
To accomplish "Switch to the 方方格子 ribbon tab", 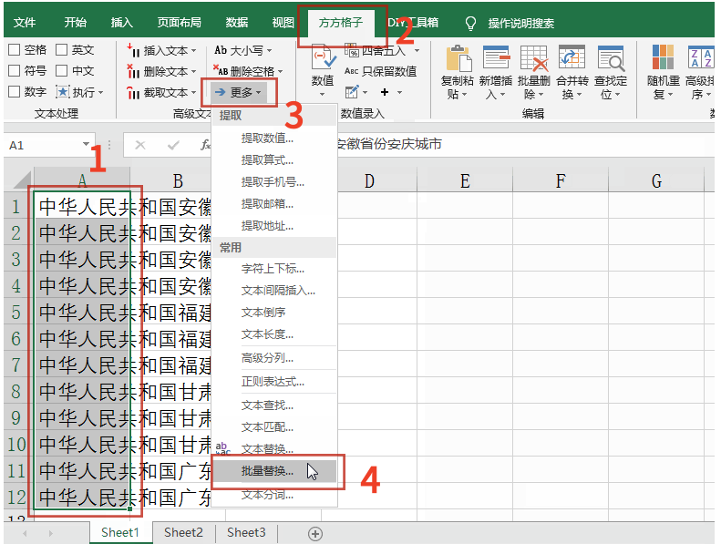I will pos(341,22).
